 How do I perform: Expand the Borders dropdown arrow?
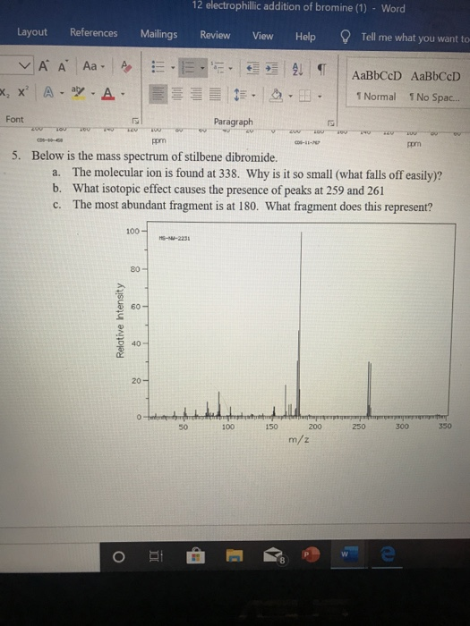click(319, 97)
